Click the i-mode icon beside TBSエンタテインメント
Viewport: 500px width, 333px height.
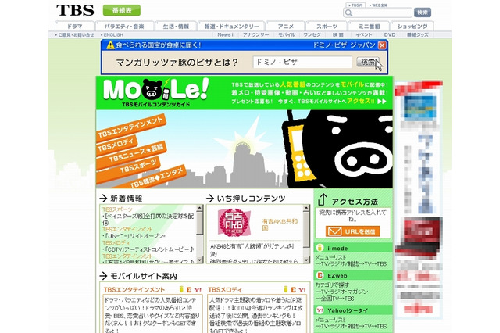[181, 289]
